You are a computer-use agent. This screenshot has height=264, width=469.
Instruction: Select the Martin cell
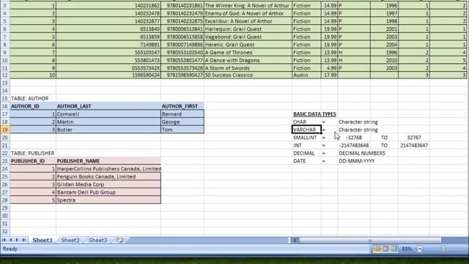(108, 122)
